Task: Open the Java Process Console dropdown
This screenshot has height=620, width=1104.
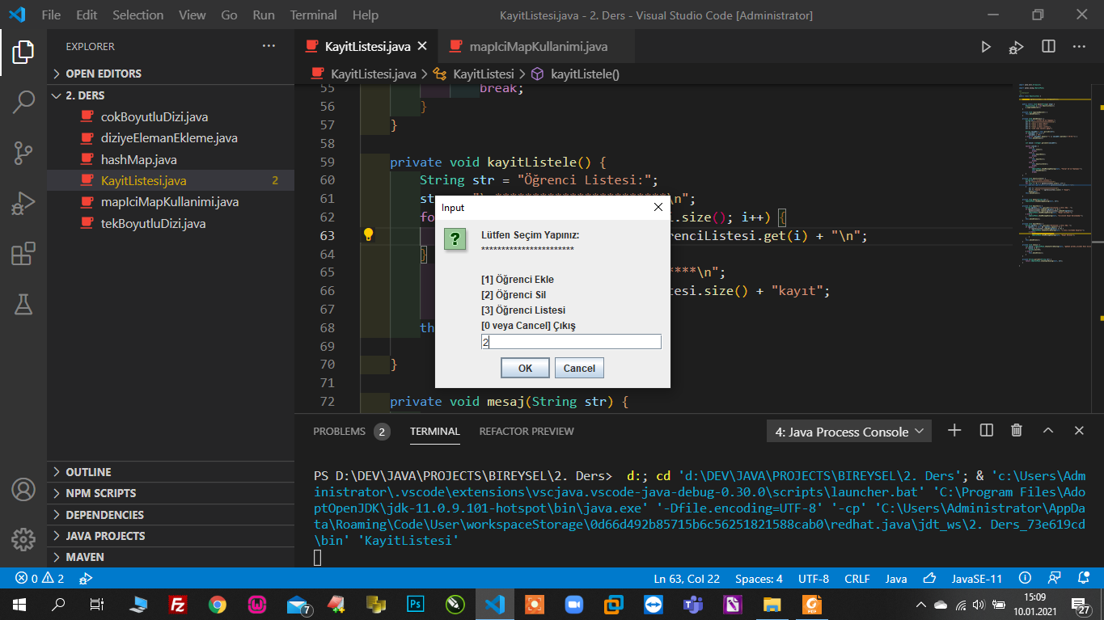Action: (848, 432)
